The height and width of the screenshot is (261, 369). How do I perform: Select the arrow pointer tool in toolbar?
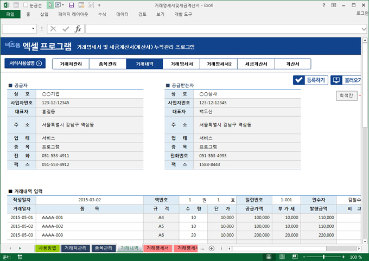pyautogui.click(x=50, y=5)
